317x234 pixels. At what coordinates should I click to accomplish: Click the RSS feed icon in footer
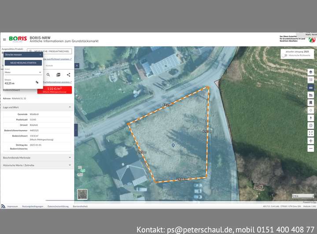[x=3, y=206]
